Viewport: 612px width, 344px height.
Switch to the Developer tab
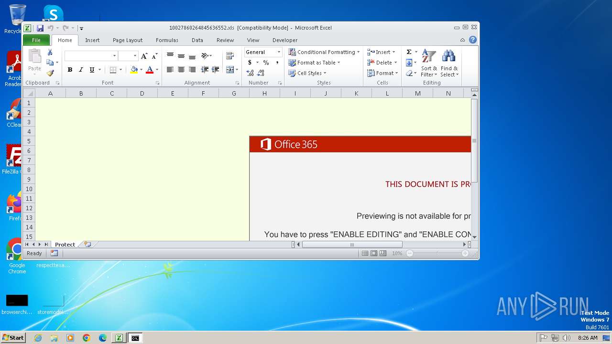pyautogui.click(x=285, y=40)
